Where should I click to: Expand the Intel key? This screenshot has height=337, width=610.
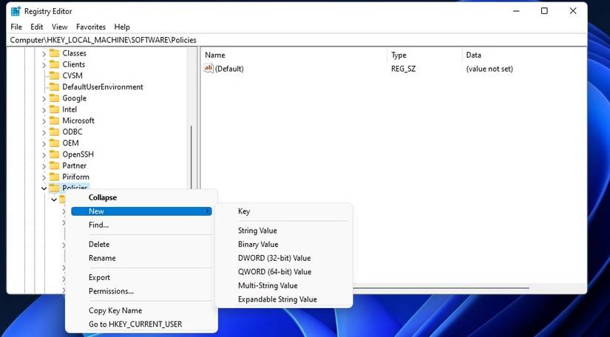(44, 110)
